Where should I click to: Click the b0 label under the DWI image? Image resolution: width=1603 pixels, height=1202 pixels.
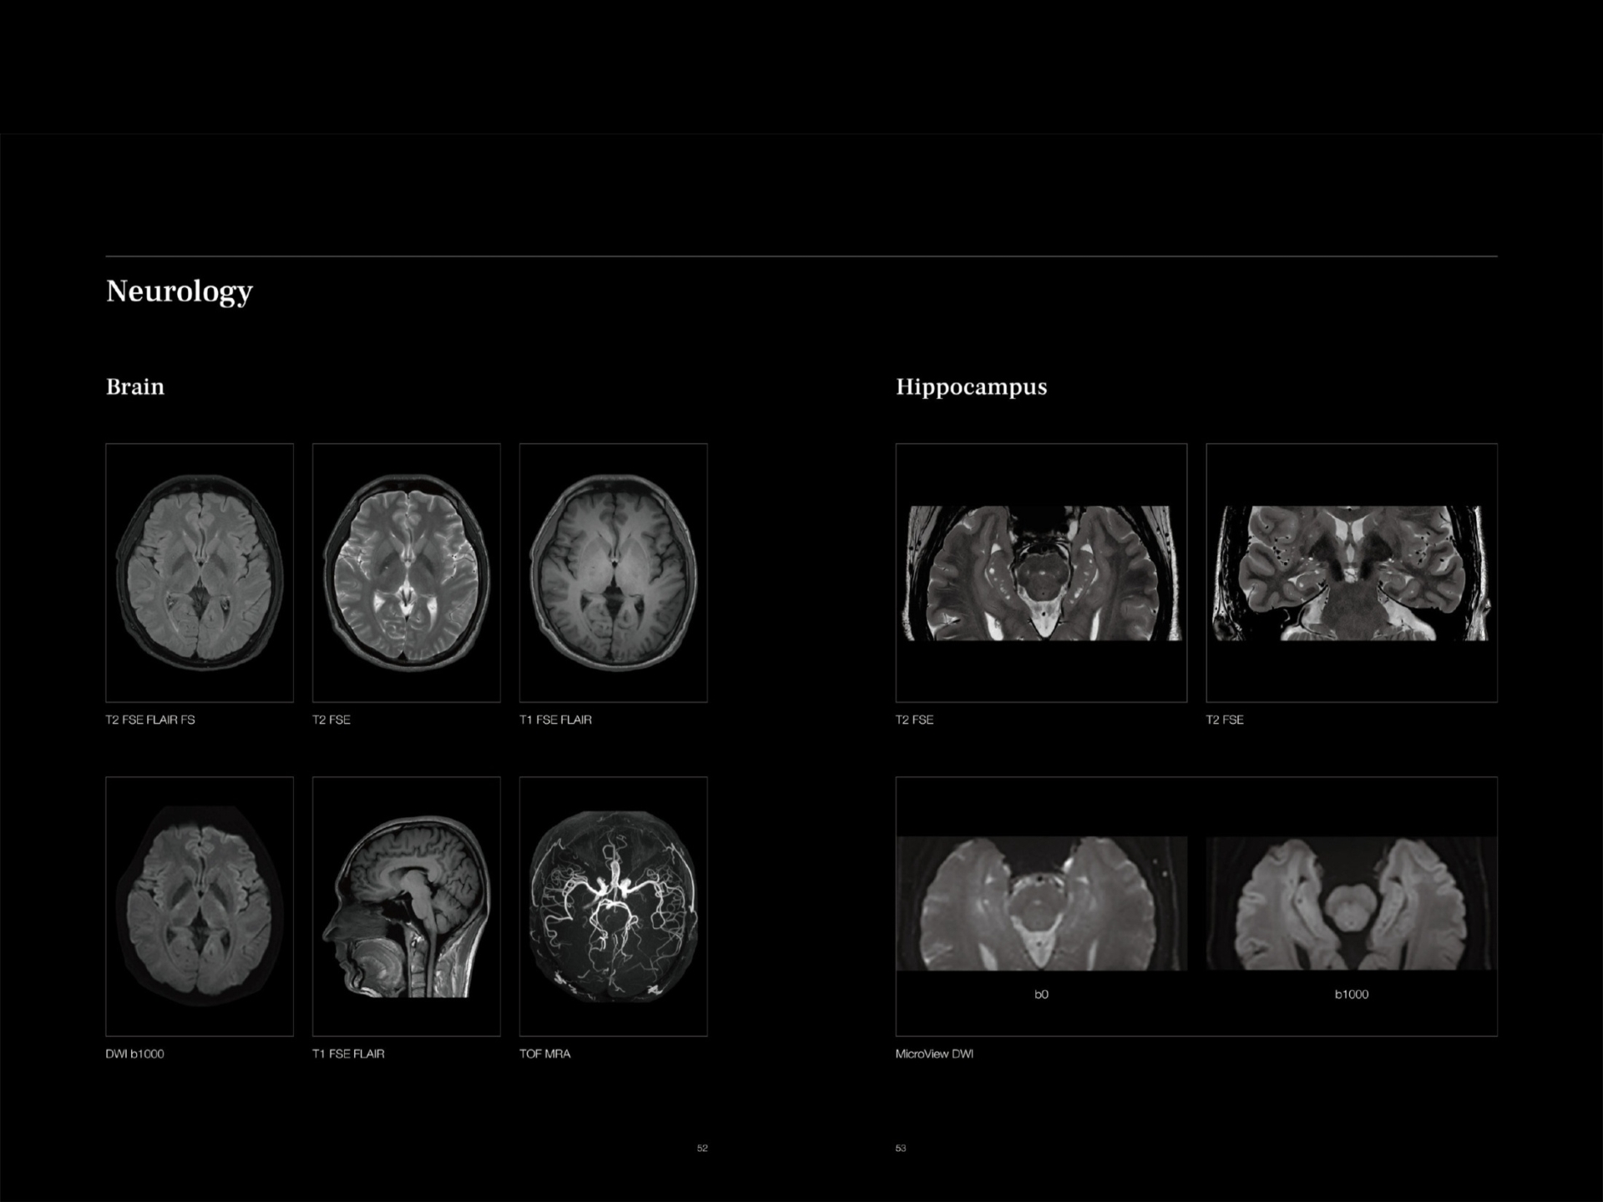coord(1040,994)
